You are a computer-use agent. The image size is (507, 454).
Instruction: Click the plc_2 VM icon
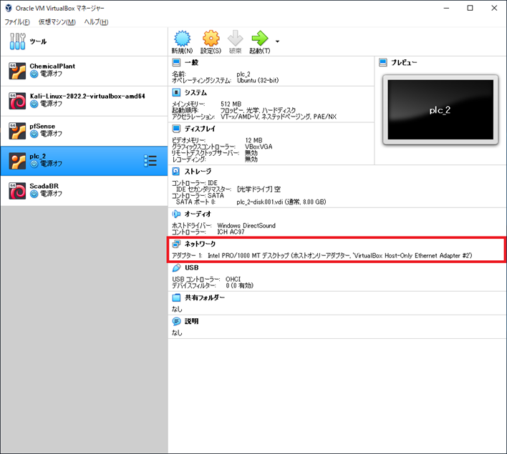click(17, 161)
